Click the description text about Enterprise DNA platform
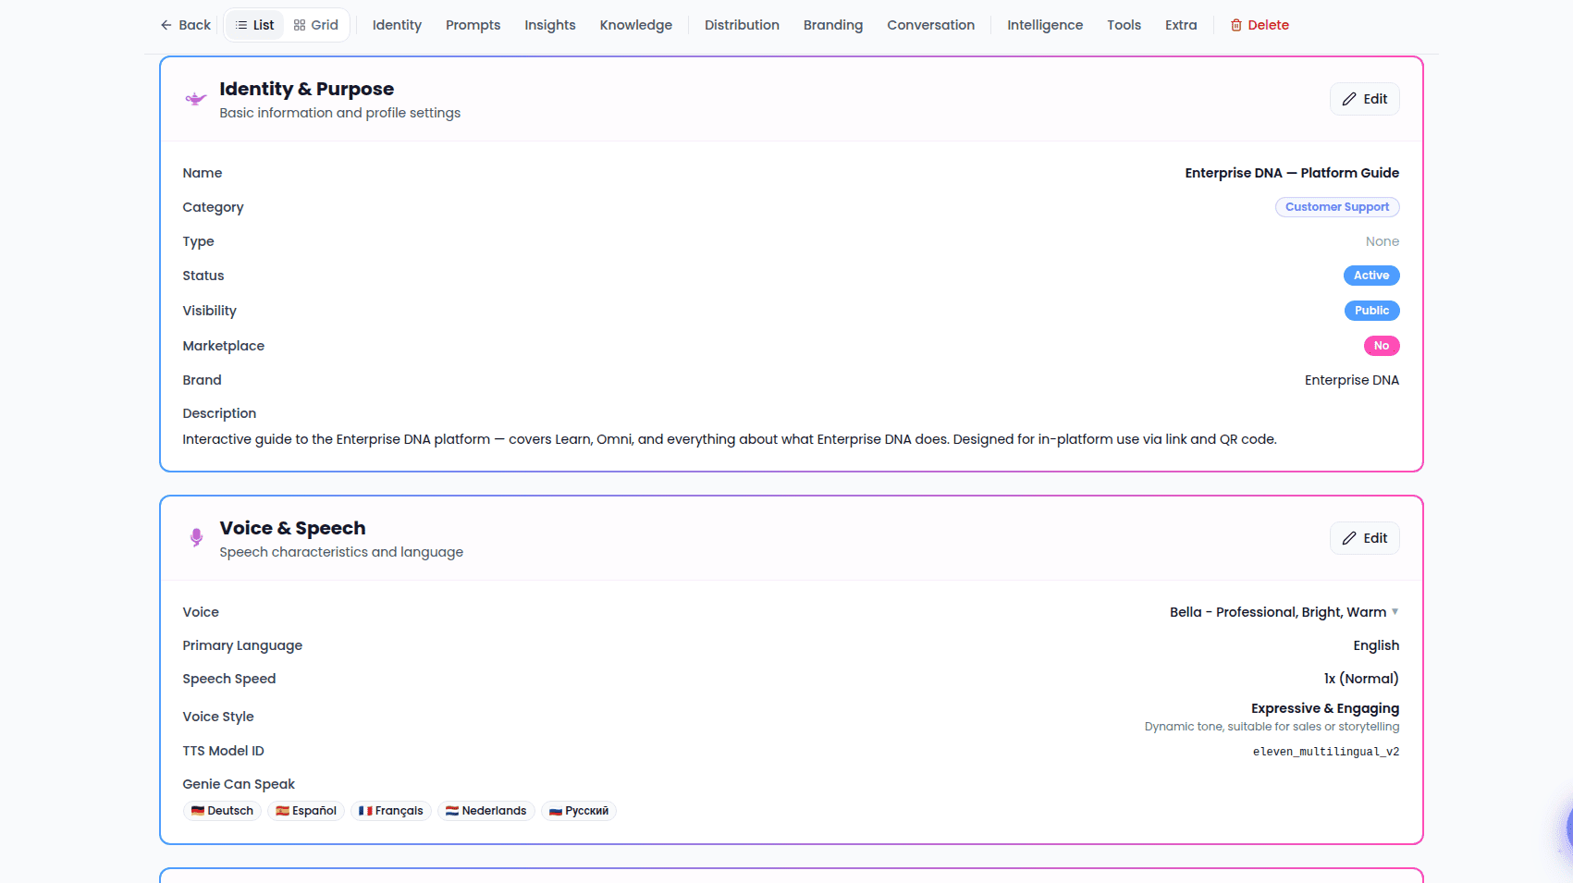This screenshot has height=883, width=1573. [x=729, y=439]
